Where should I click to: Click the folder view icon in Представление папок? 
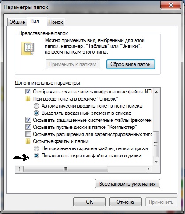coord(28,49)
